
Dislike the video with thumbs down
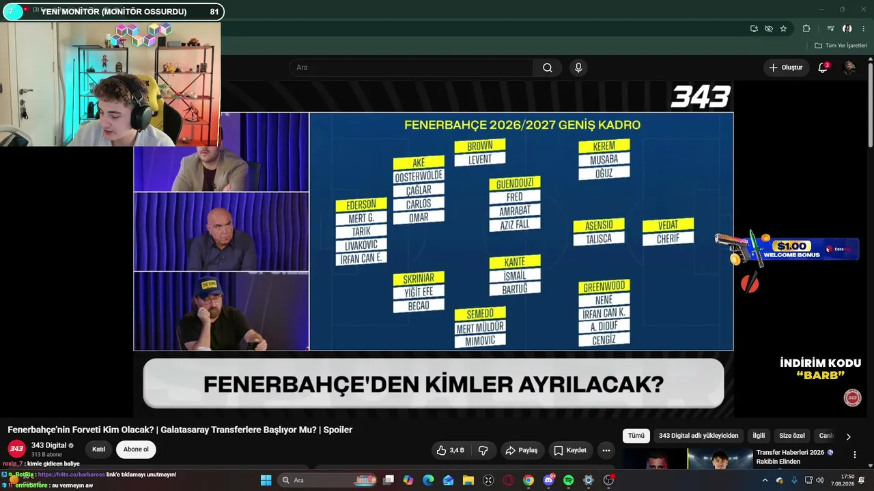pyautogui.click(x=483, y=450)
